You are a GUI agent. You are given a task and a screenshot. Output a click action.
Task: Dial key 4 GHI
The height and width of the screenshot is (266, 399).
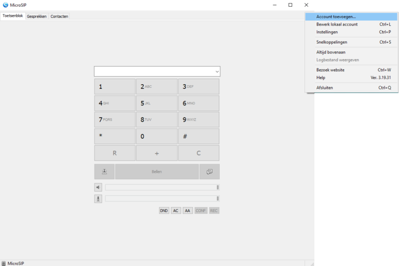115,103
